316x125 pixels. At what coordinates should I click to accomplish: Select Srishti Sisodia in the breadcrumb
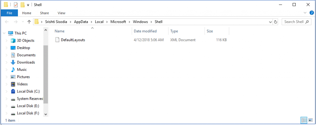tap(56, 22)
